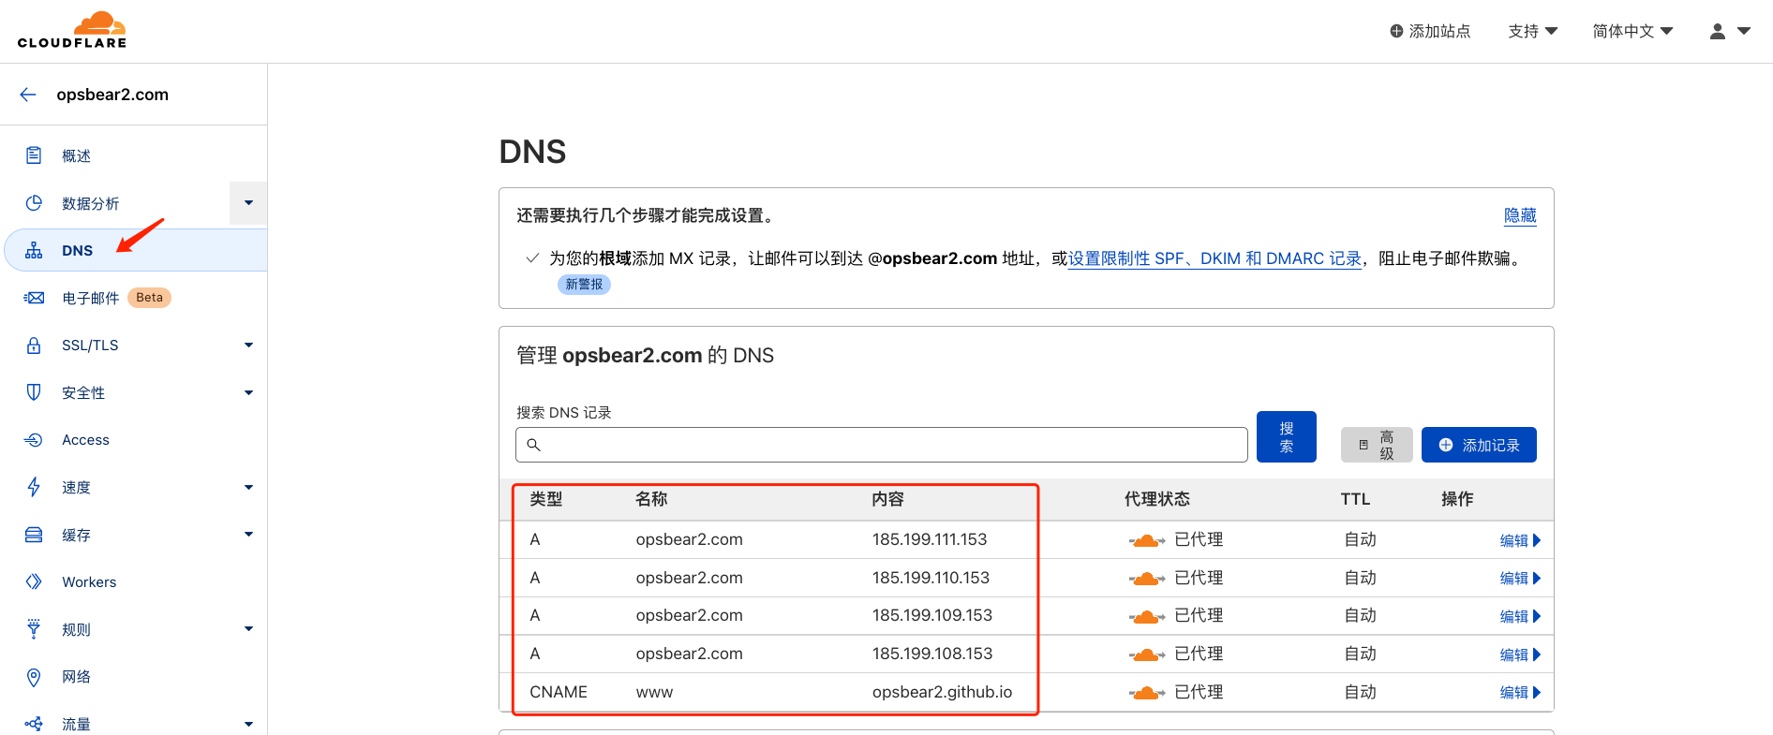Image resolution: width=1773 pixels, height=735 pixels.
Task: Click the Caching (缓存) drive icon
Action: [34, 535]
